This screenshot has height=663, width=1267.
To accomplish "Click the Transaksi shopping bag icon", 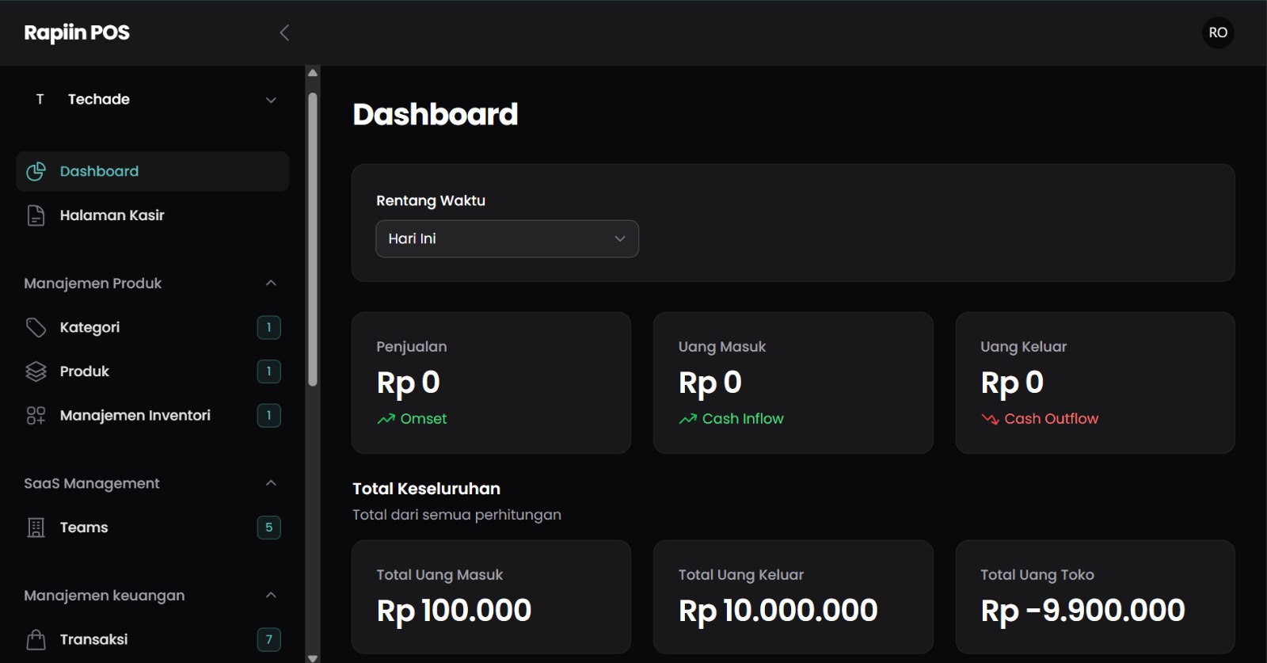I will tap(36, 639).
